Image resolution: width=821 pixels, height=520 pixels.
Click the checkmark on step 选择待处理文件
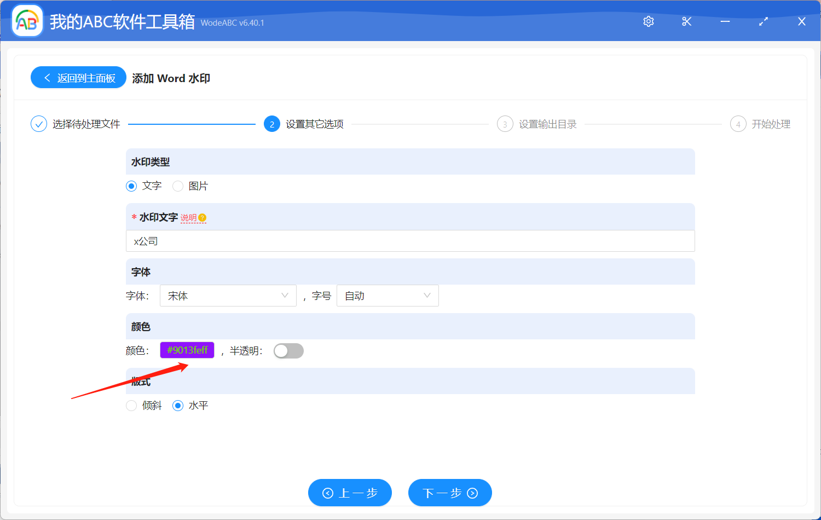click(38, 124)
